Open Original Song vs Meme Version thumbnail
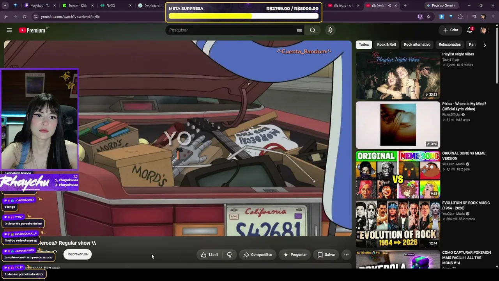 (398, 174)
